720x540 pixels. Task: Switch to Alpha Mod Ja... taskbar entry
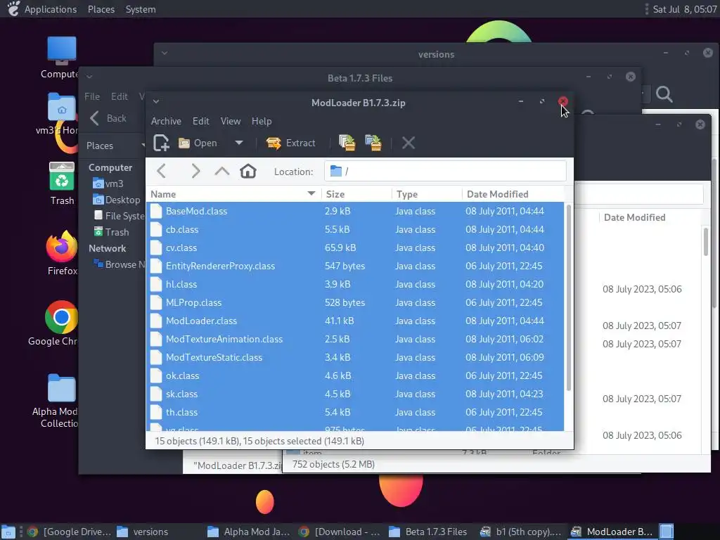click(x=249, y=532)
